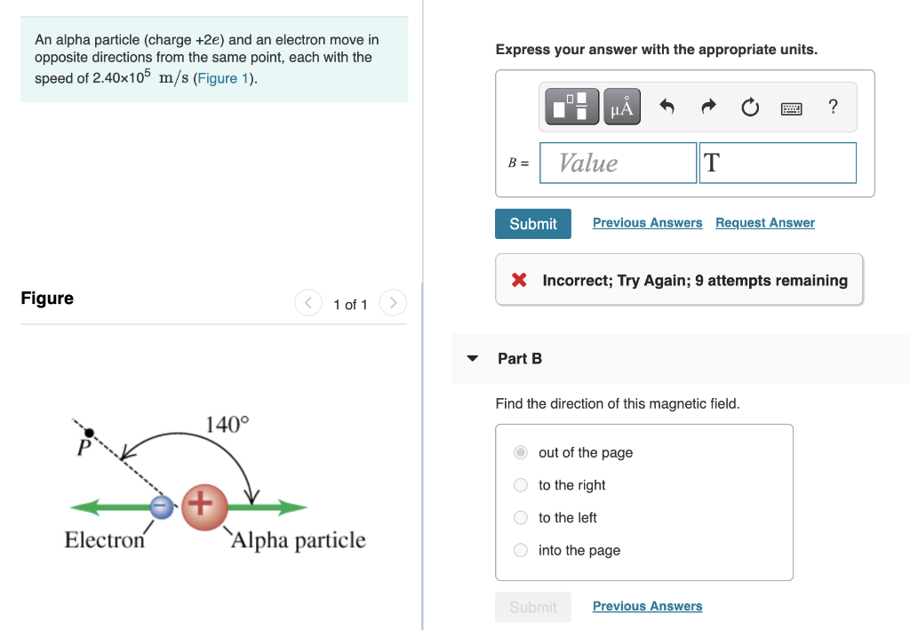Viewport: 910px width, 630px height.
Task: Click the red incorrect X icon
Action: coord(521,279)
